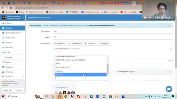Open the Все технические bookmark
Viewport: 177px width, 99px height.
(x=110, y=12)
